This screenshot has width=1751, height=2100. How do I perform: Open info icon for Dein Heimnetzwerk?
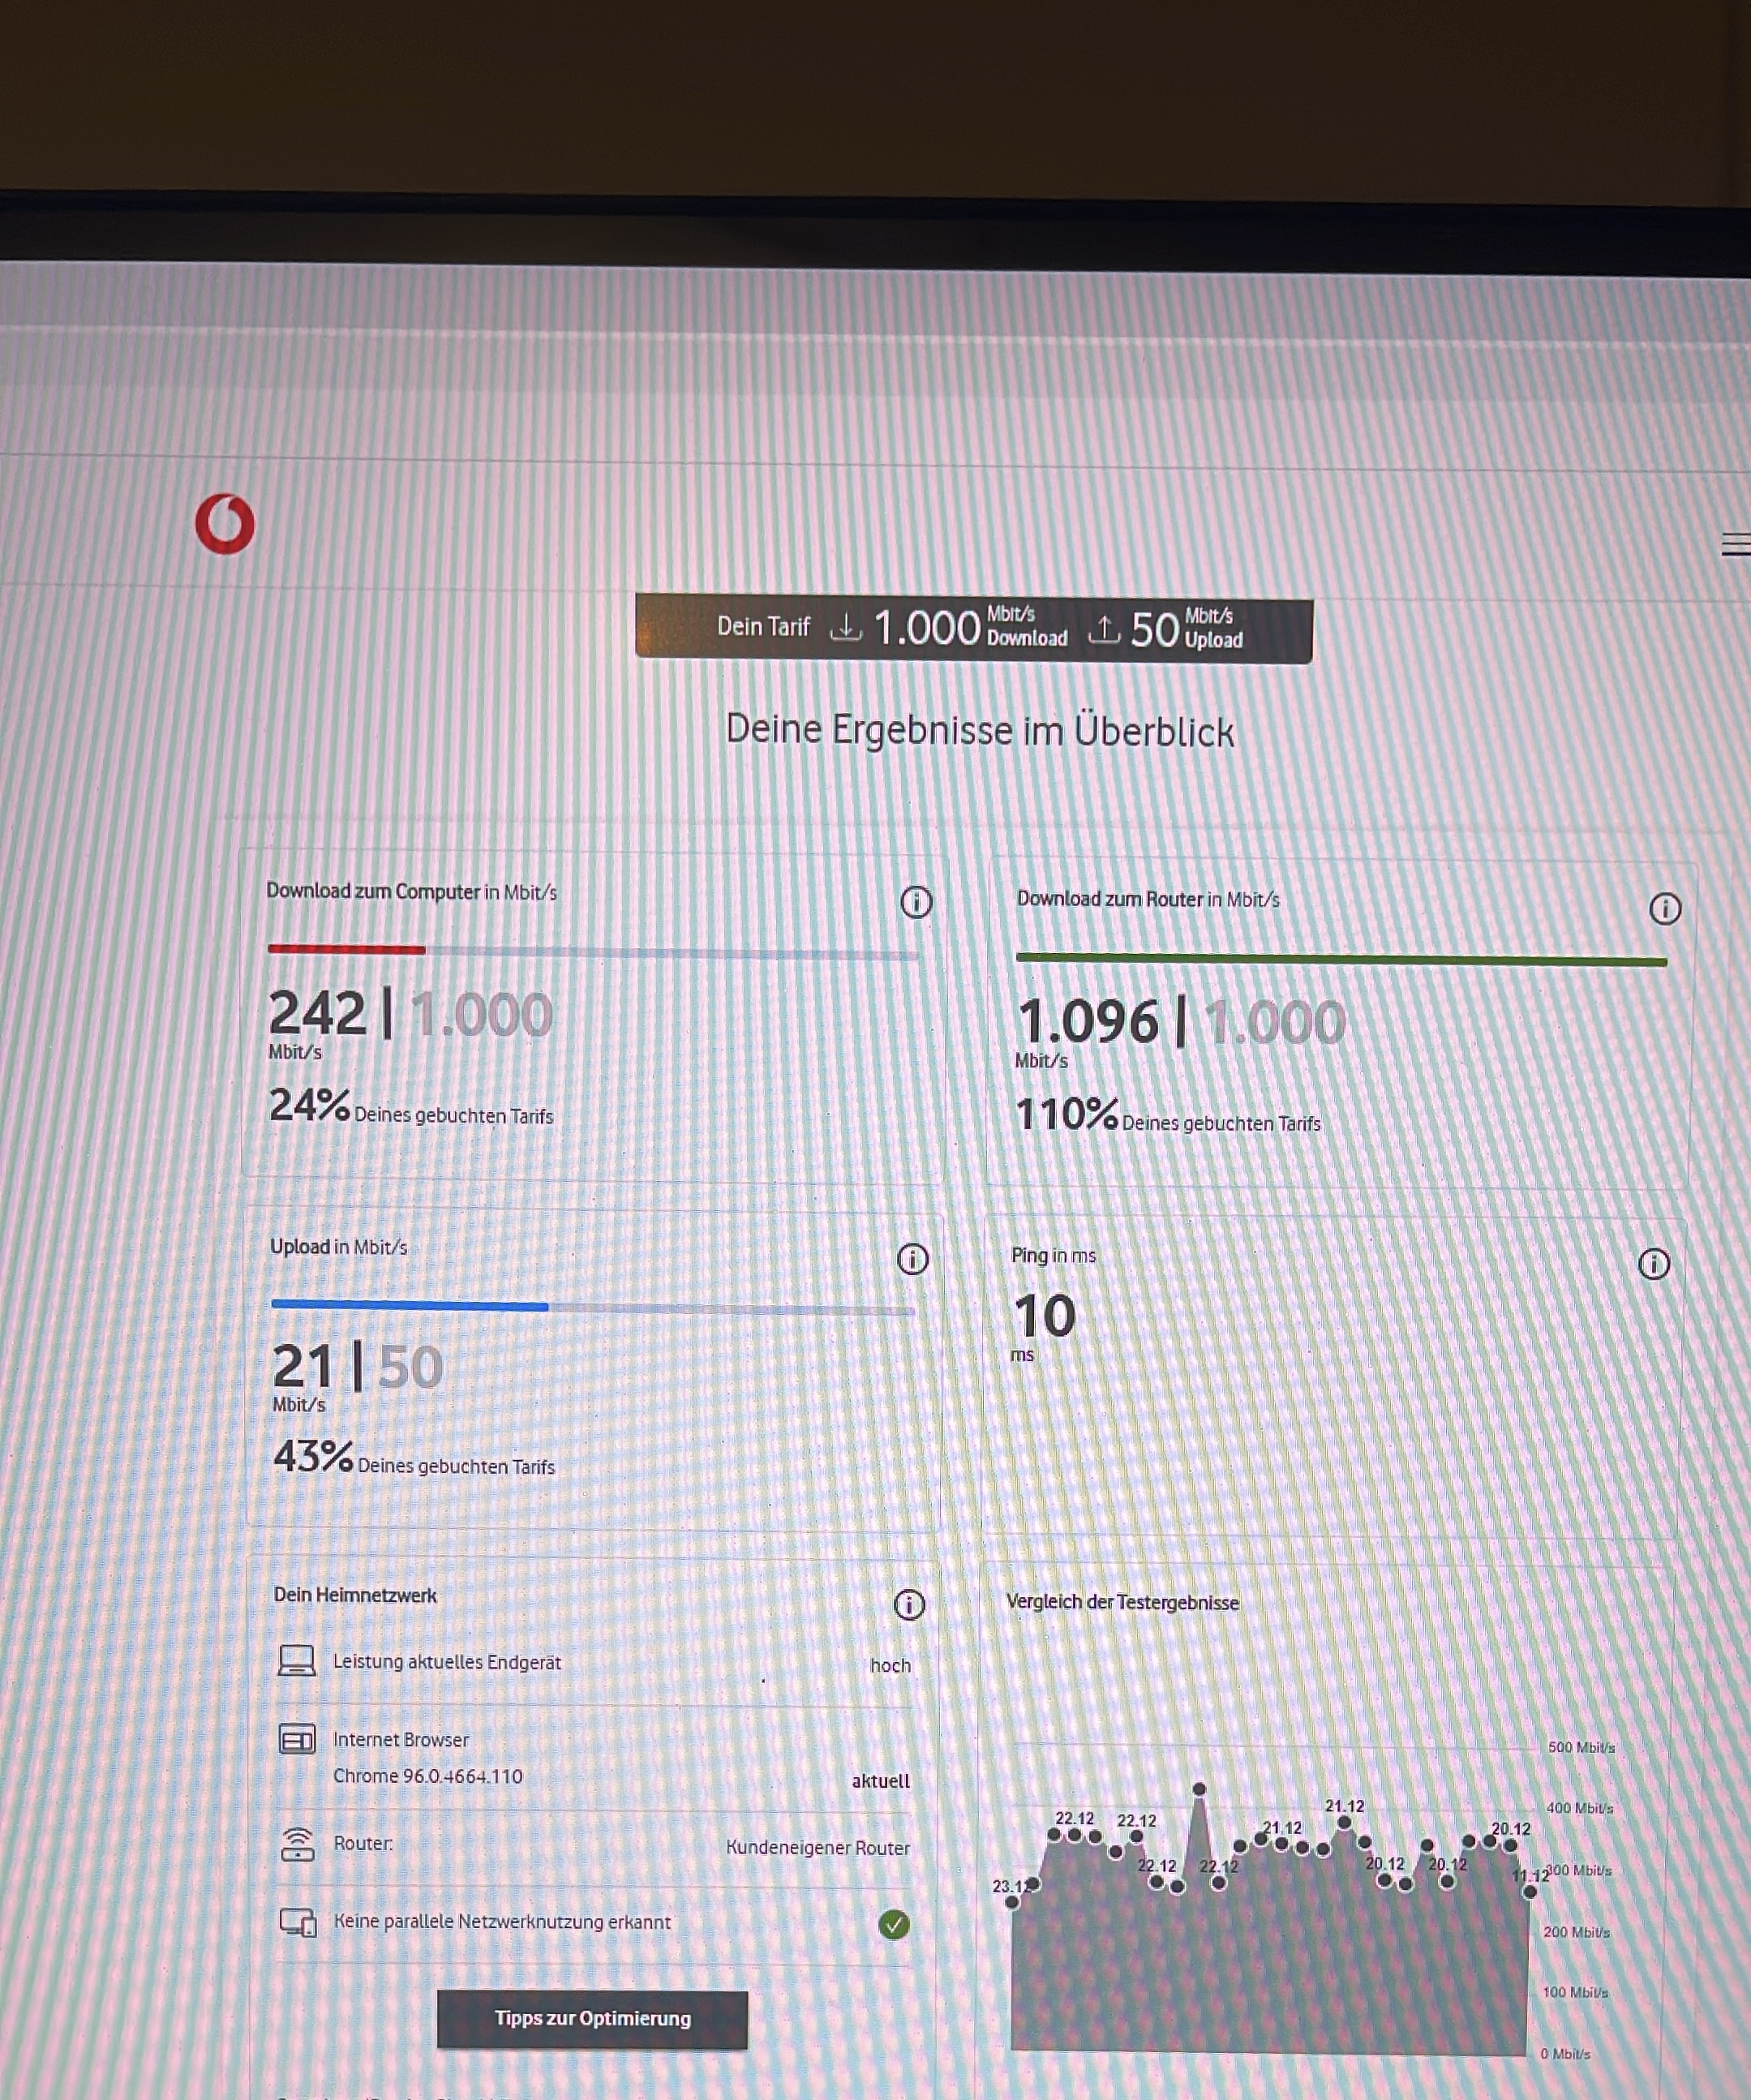click(909, 1605)
